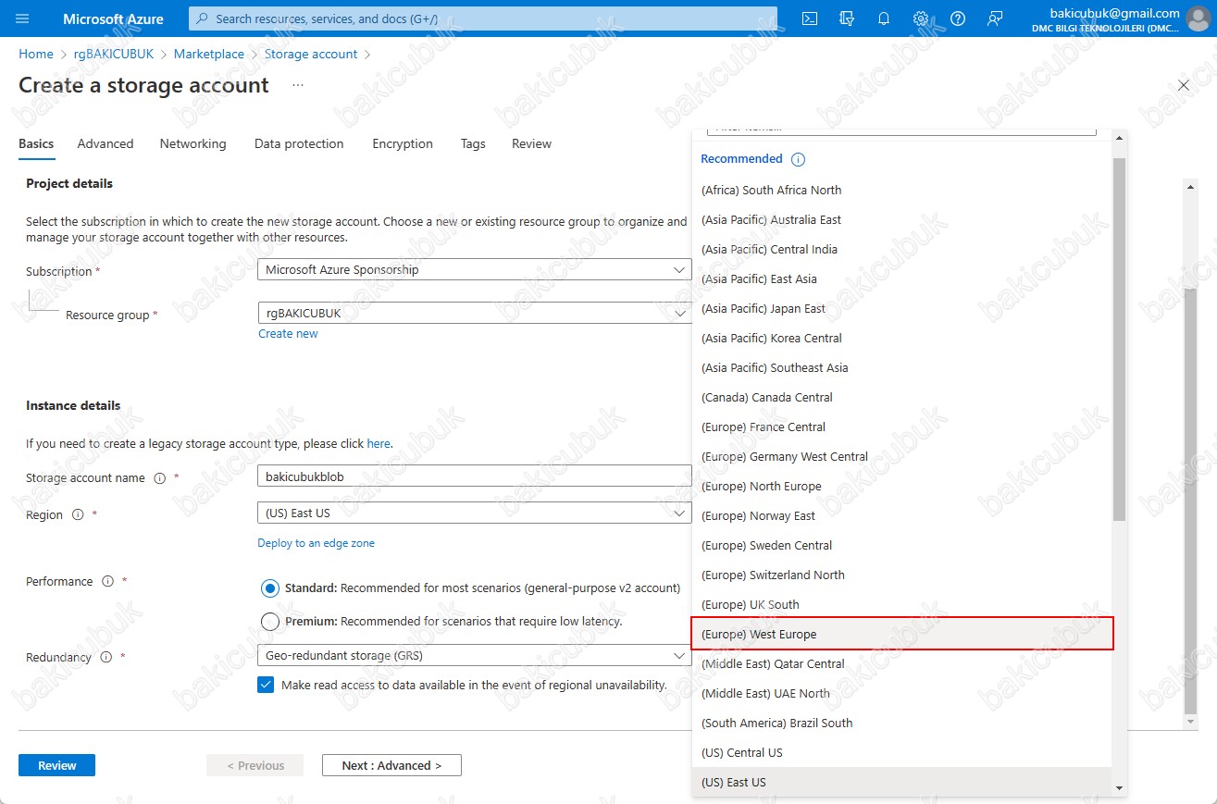Click the info icon beside Region
The height and width of the screenshot is (804, 1217).
[x=78, y=514]
